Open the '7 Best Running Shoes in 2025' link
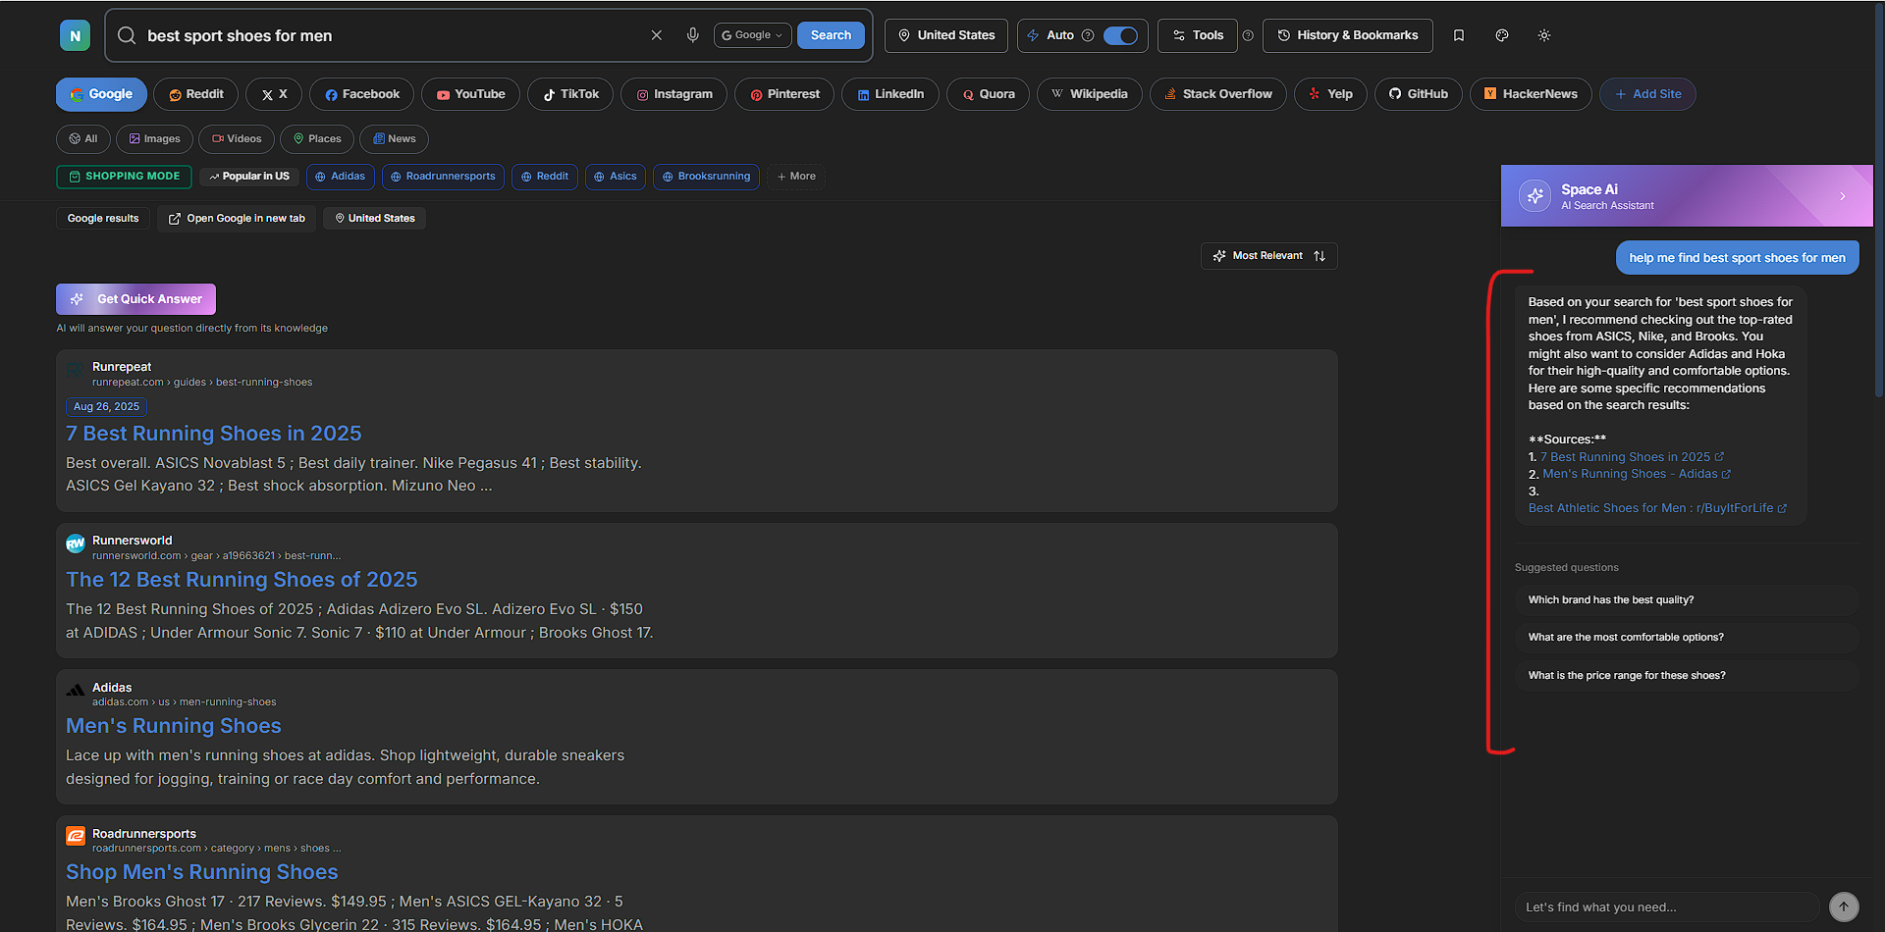 [x=213, y=433]
